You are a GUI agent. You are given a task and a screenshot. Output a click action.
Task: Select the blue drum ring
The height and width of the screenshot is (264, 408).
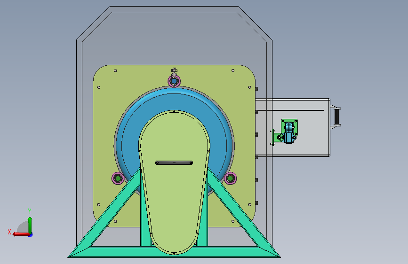[174, 102]
